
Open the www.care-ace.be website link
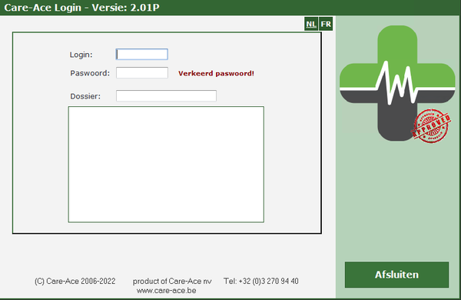point(167,291)
